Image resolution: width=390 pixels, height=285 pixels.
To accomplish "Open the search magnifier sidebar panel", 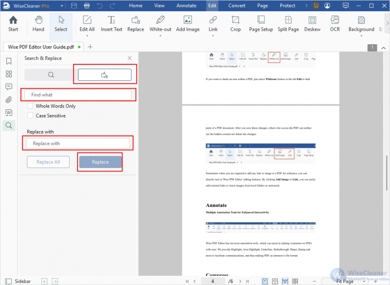I will (x=9, y=126).
